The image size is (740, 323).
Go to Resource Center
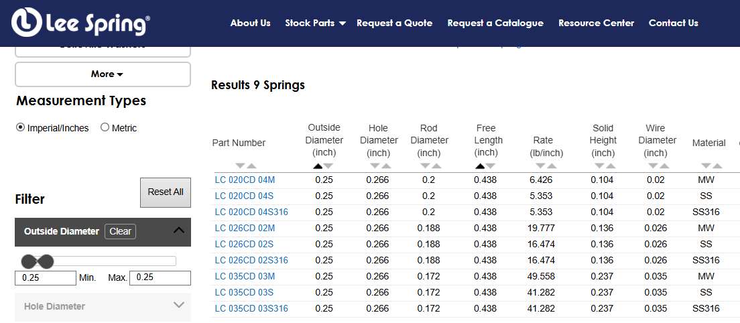click(596, 23)
